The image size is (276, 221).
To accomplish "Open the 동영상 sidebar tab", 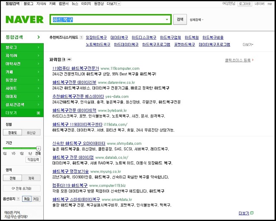I will click(x=22, y=80).
